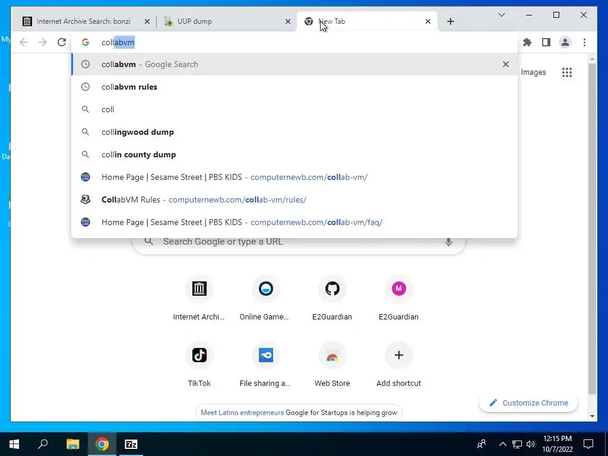Switch to the UUP dump tab
Screen dimensions: 608x456
226,21
